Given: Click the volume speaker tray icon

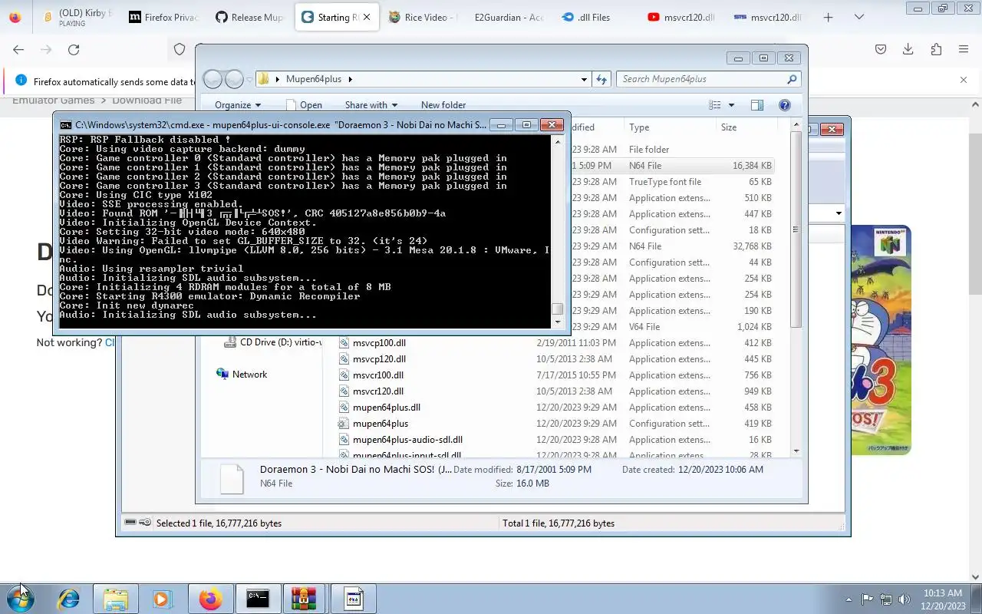Looking at the screenshot, I should 905,599.
